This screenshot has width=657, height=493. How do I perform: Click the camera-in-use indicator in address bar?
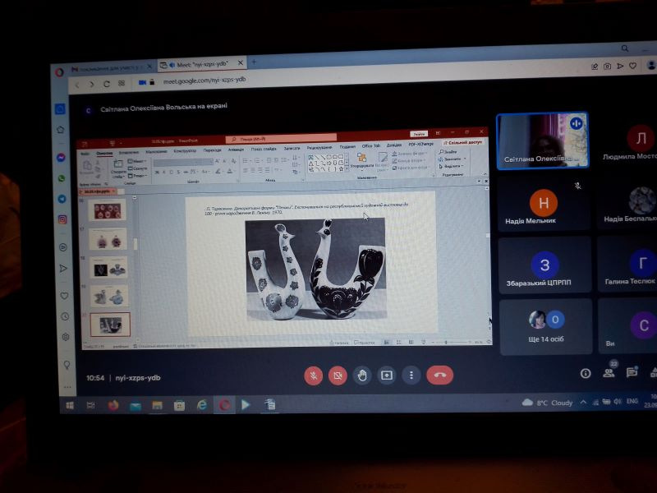(142, 83)
